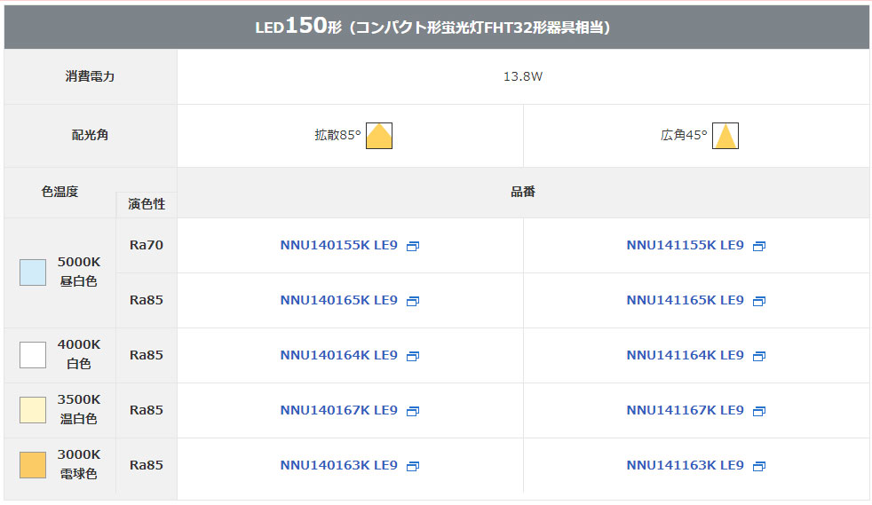Click new-window icon beside NNU141163K LE9
The width and height of the screenshot is (872, 505).
click(758, 467)
